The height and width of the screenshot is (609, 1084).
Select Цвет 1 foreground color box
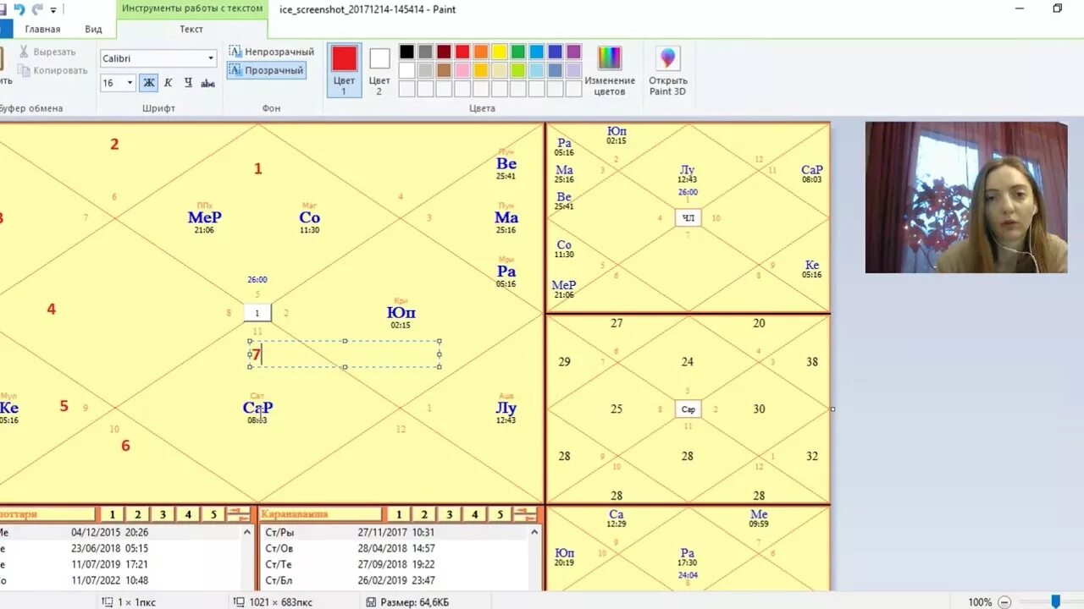coord(344,70)
